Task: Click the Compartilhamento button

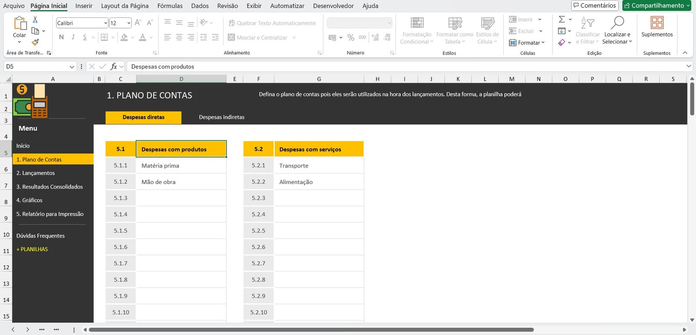Action: [x=657, y=5]
